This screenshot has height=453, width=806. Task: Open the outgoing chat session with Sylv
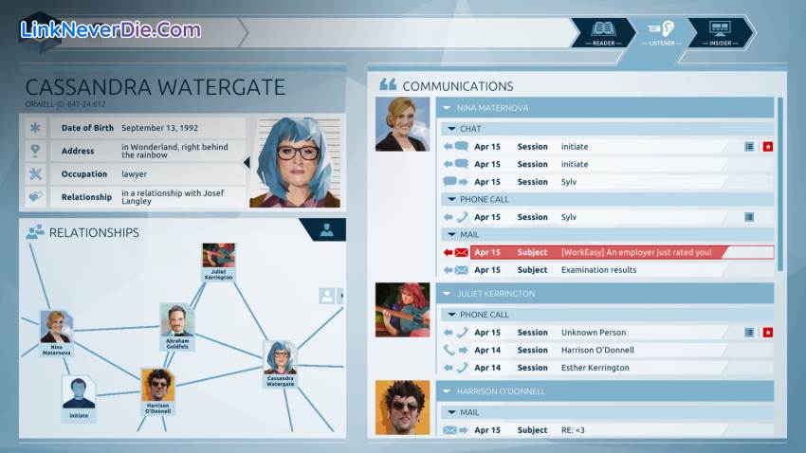pos(607,182)
